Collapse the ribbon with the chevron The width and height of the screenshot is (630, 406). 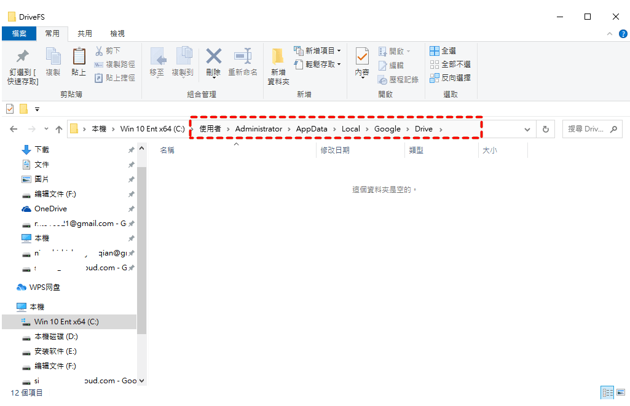[610, 34]
